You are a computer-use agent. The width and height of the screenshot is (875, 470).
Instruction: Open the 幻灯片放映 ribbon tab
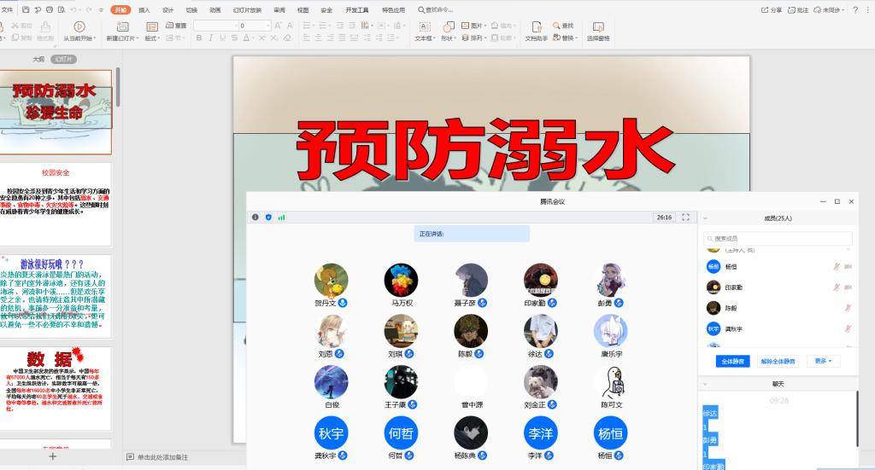tap(247, 9)
